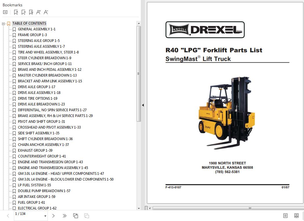Open FUEL GROUP 1-61 bookmark

[31, 203]
